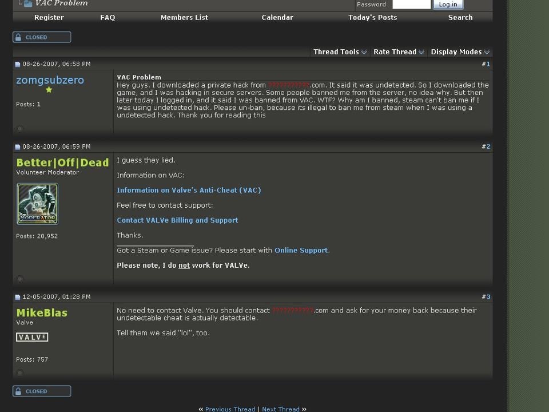Open the Rate Thread dropdown
Image resolution: width=549 pixels, height=412 pixels.
(399, 52)
